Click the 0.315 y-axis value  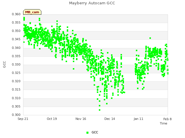coord(16,89)
